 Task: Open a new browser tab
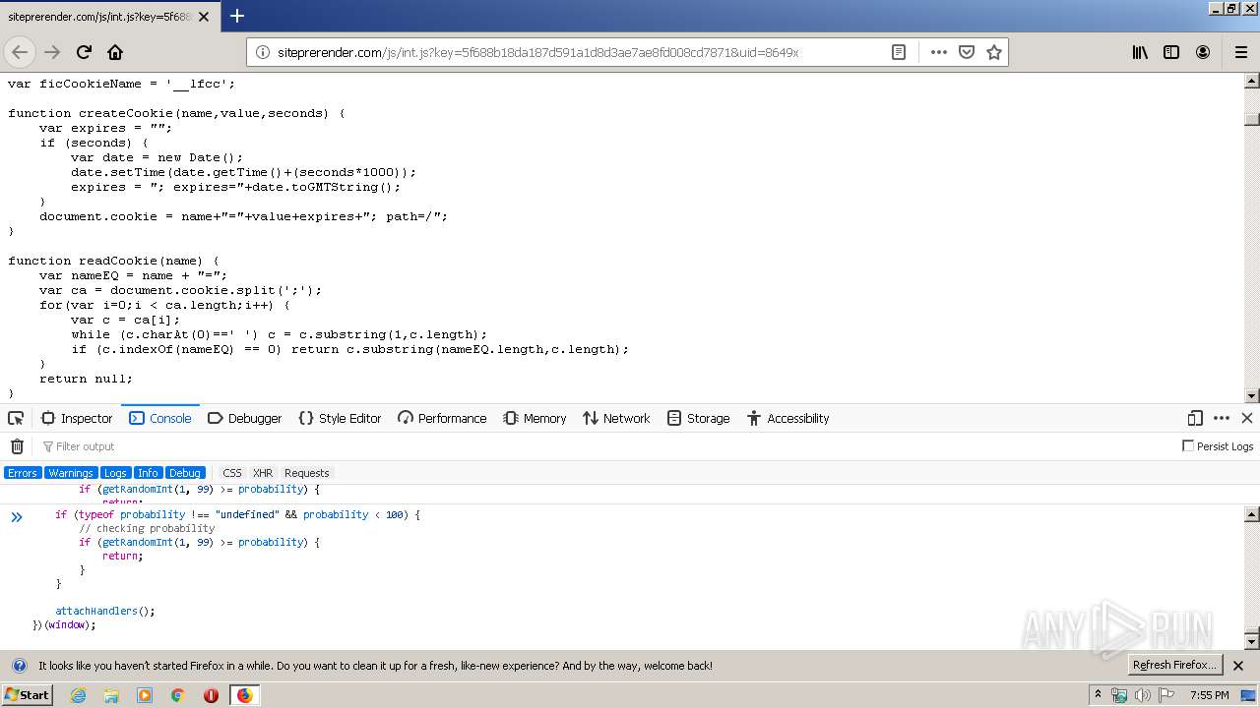tap(237, 16)
